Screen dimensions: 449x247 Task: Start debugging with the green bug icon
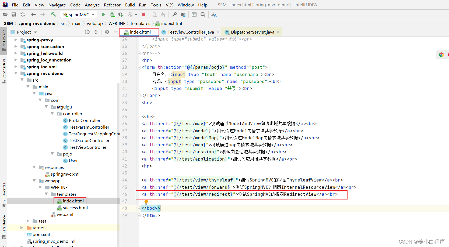[x=112, y=14]
